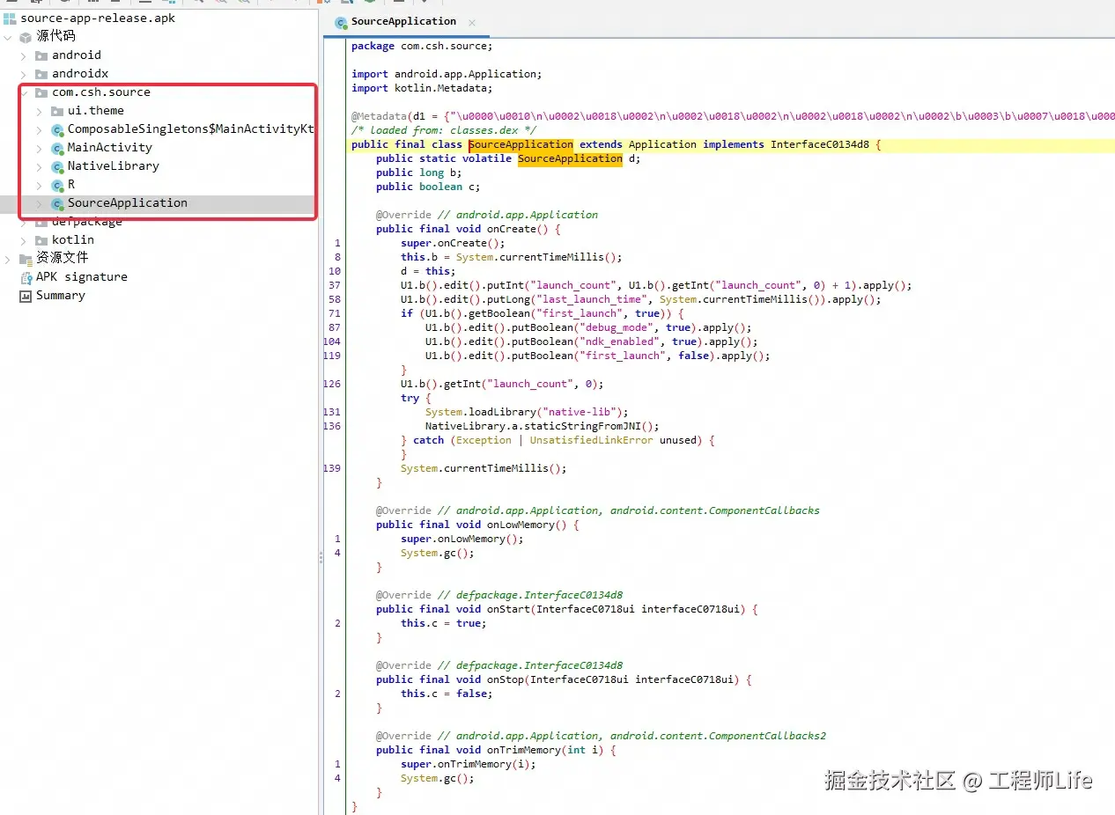Viewport: 1115px width, 815px height.
Task: Select the 源代码 tree label
Action: tap(55, 36)
